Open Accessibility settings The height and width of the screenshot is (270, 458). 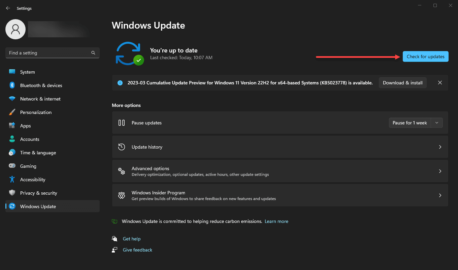point(53,180)
